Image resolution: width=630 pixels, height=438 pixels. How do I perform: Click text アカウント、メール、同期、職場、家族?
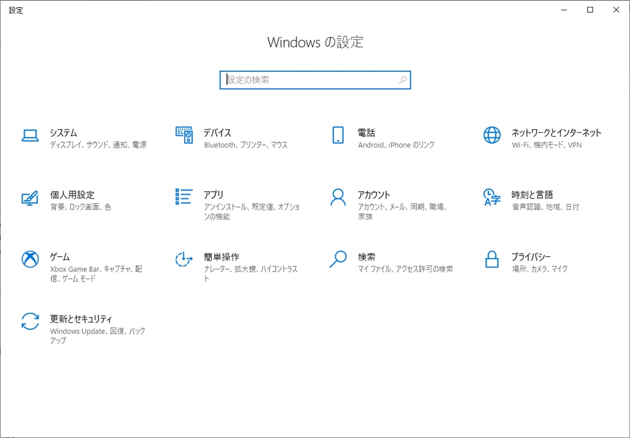(402, 212)
